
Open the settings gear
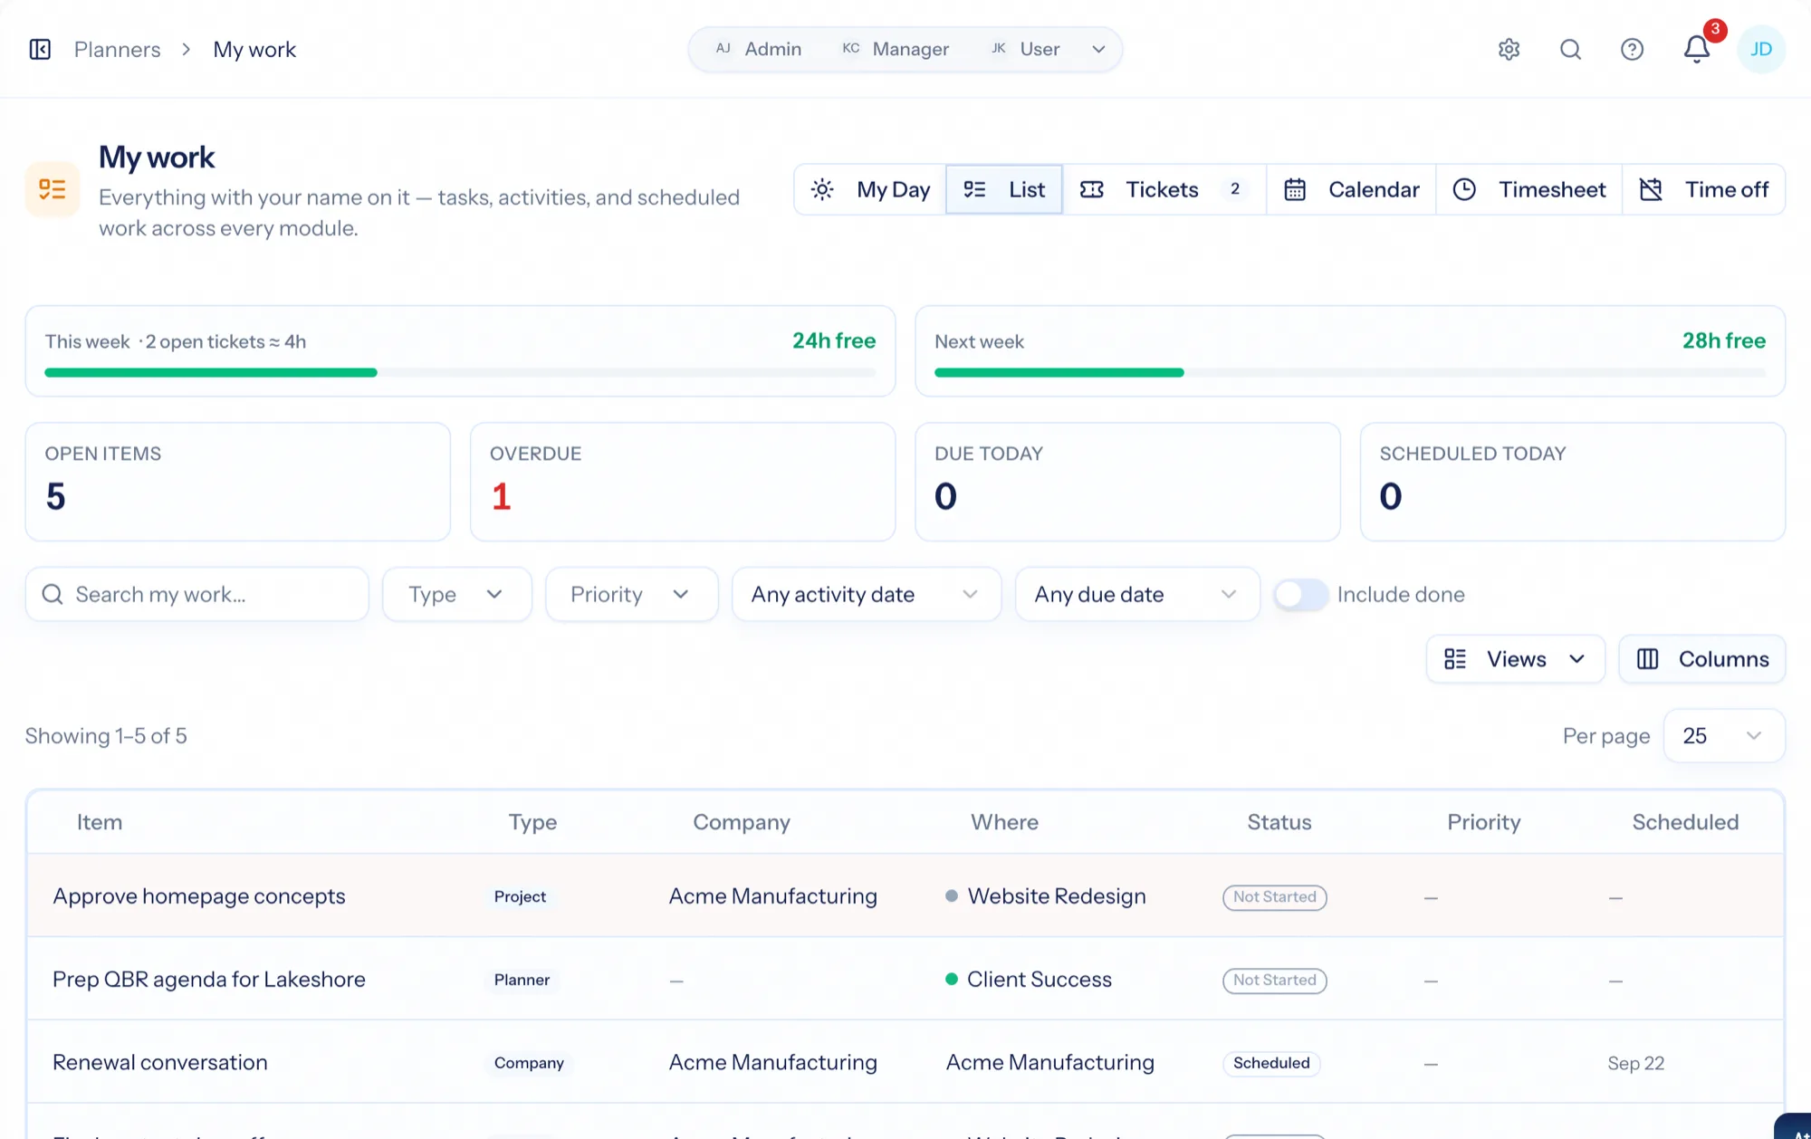pos(1509,49)
